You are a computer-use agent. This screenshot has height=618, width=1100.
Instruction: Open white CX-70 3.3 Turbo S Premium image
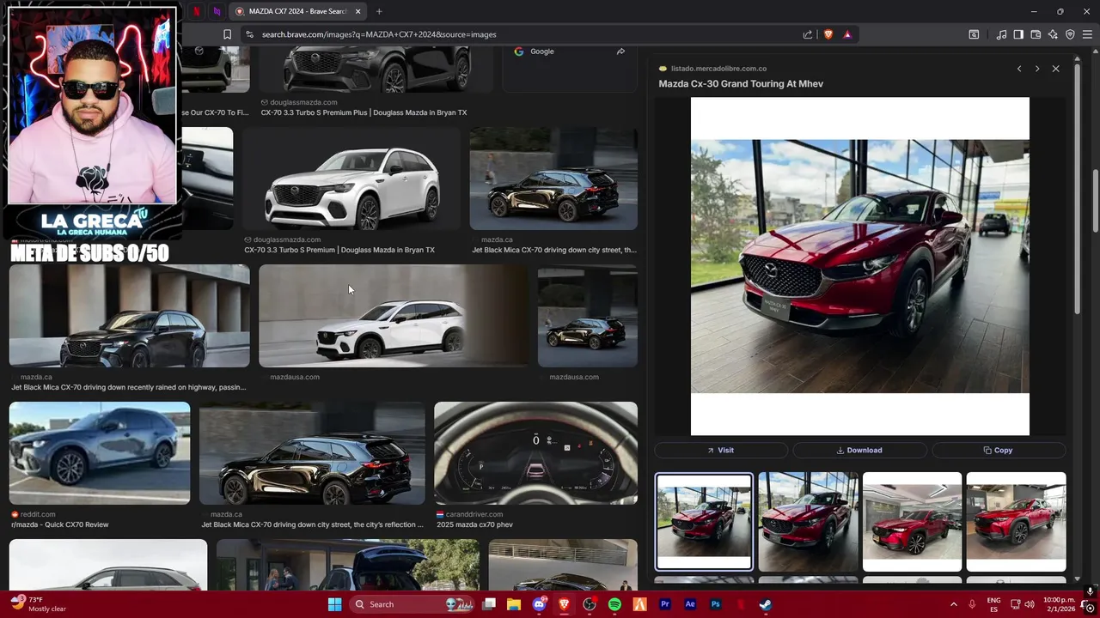(351, 179)
